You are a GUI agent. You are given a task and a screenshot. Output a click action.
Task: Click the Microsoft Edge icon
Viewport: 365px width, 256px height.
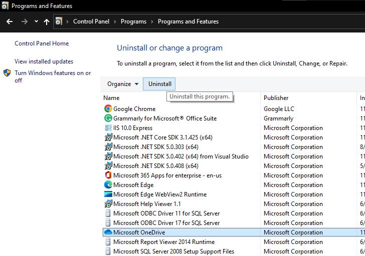tap(108, 184)
